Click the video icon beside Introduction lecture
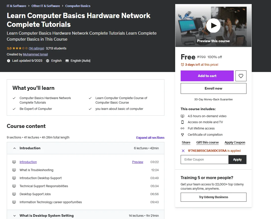271x219 pixels. tap(14, 162)
